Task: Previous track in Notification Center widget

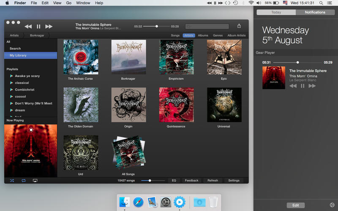Action: point(293,86)
